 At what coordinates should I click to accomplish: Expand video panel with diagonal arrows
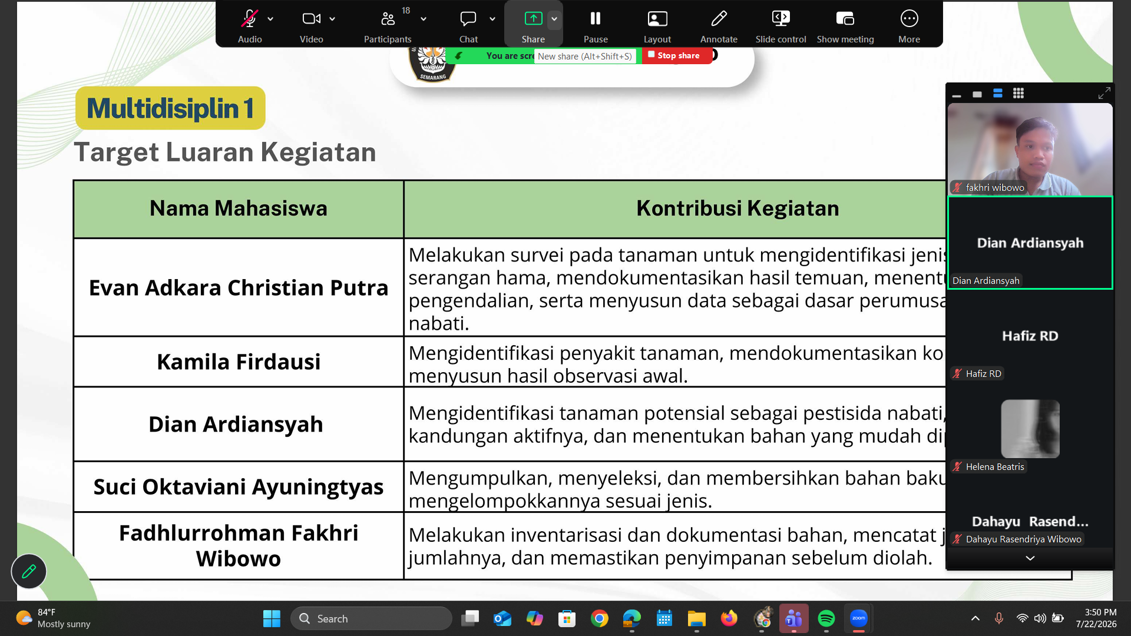pos(1104,93)
